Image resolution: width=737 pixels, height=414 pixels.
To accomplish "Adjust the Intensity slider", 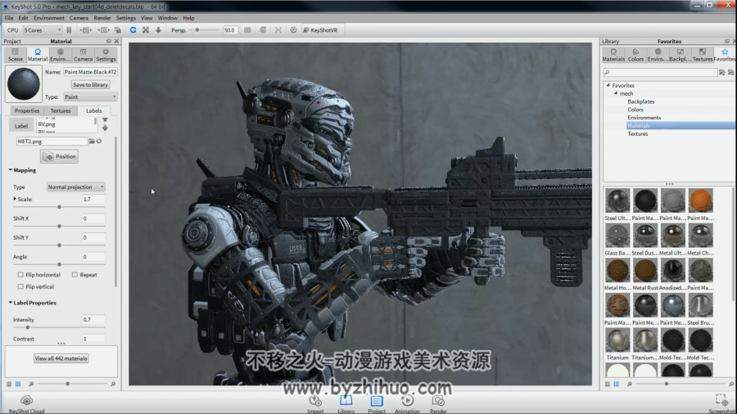I will [28, 327].
